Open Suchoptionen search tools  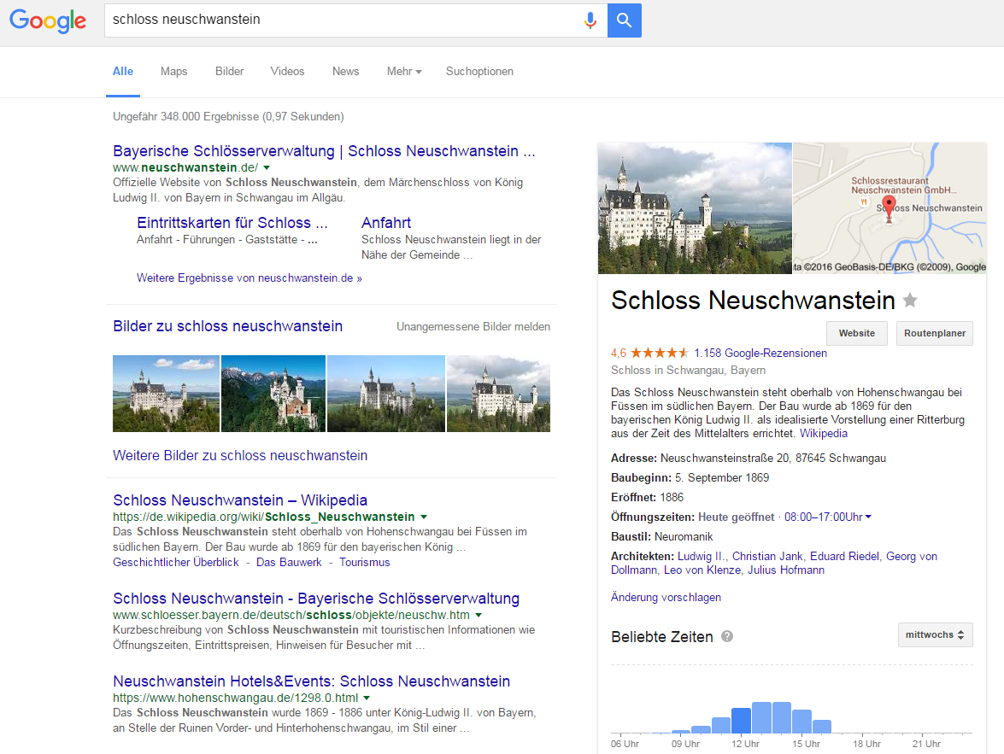point(479,72)
